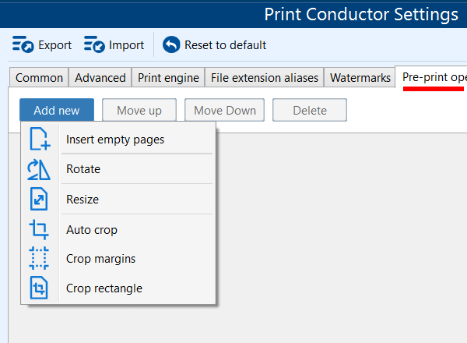Click the Auto crop icon
This screenshot has width=467, height=343.
39,229
